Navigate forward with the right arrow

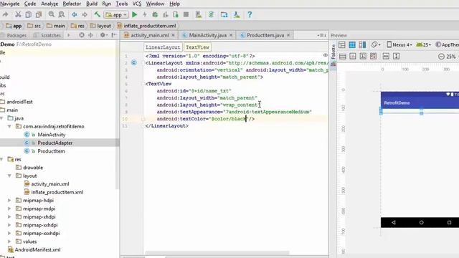[x=85, y=14]
